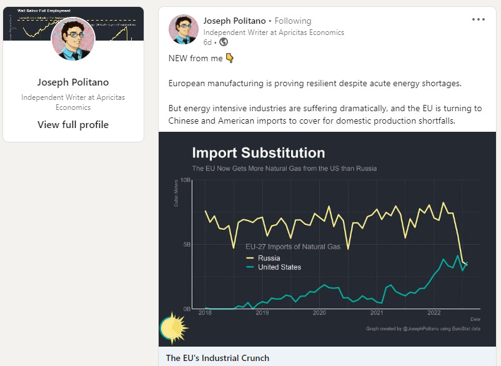This screenshot has width=501, height=366.
Task: Click the Following label beside author name
Action: point(293,21)
